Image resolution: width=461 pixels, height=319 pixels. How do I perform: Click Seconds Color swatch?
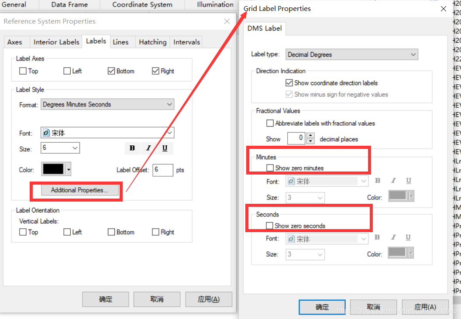(x=397, y=252)
